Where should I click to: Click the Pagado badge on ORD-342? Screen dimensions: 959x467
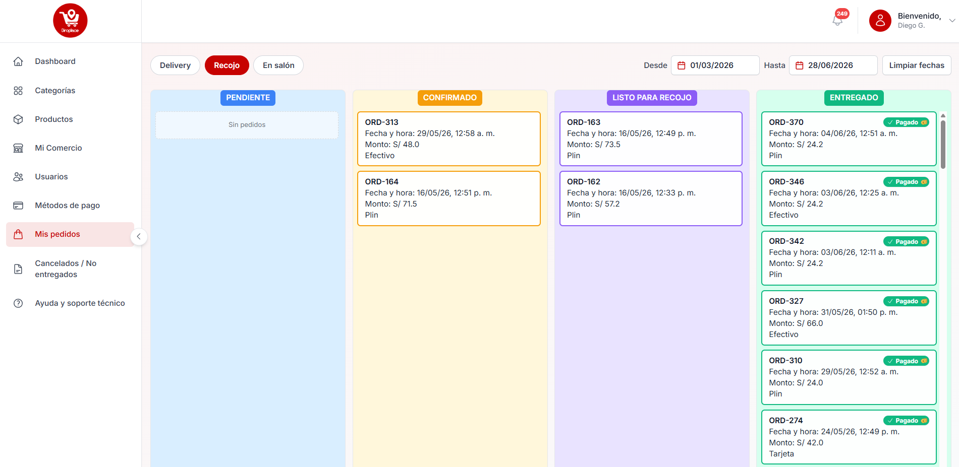(x=906, y=242)
